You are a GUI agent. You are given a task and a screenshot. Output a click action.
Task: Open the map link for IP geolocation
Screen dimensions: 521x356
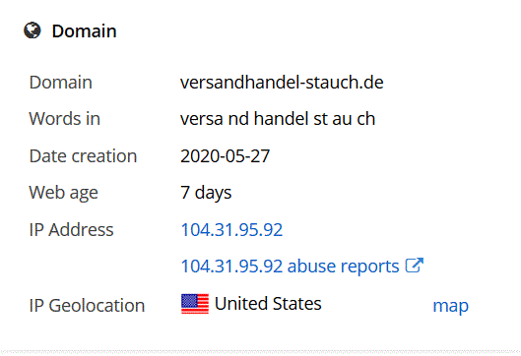point(450,306)
